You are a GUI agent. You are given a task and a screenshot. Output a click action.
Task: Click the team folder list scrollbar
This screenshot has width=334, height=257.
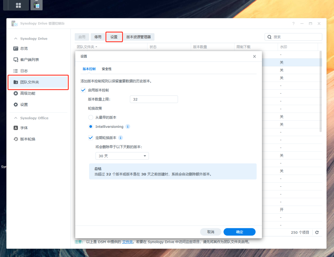tap(321, 91)
